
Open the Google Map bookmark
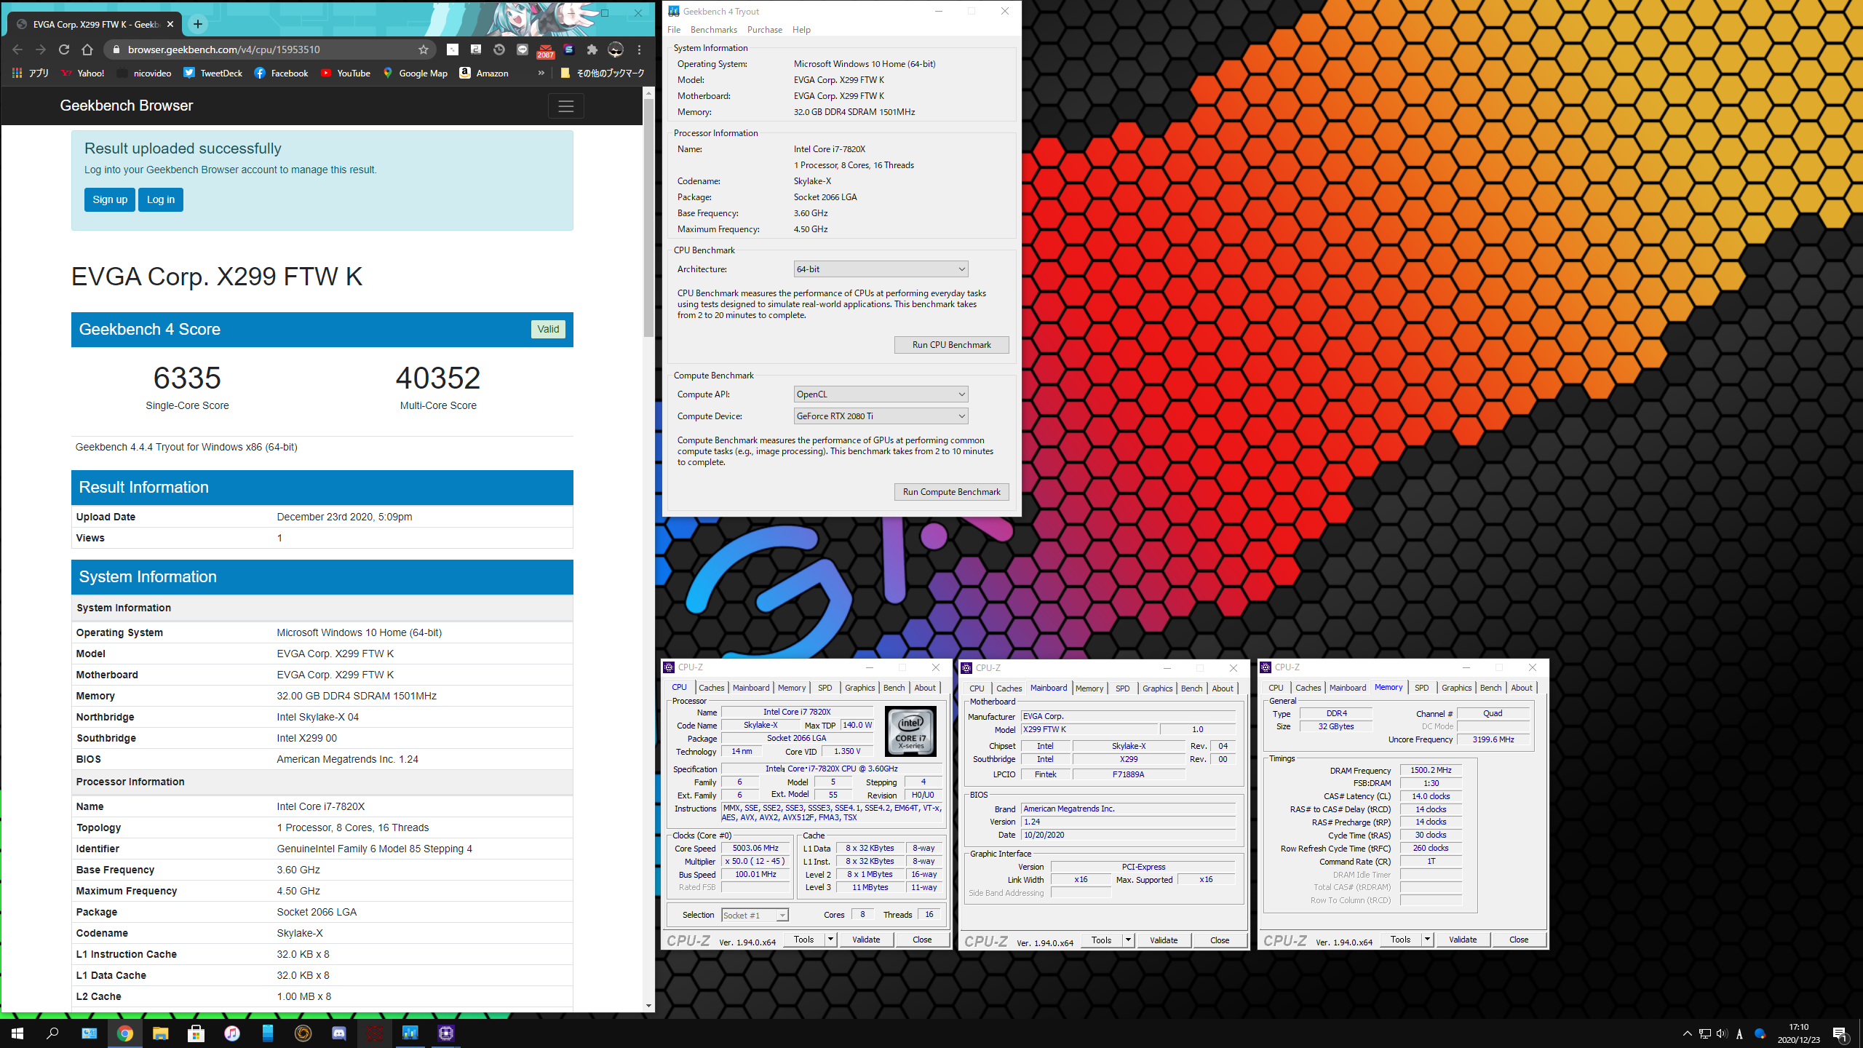(415, 73)
